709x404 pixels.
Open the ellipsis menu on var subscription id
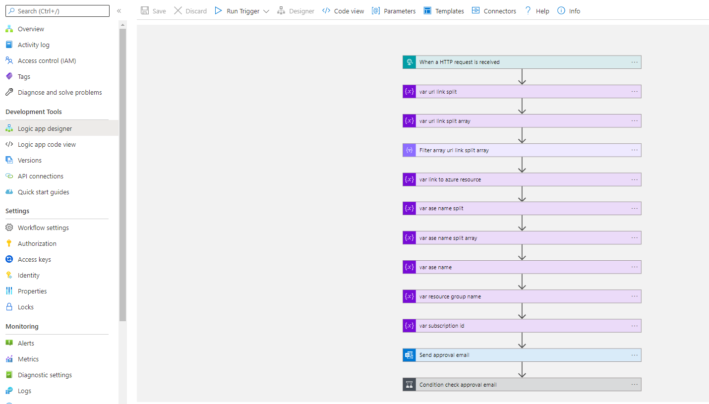tap(635, 326)
